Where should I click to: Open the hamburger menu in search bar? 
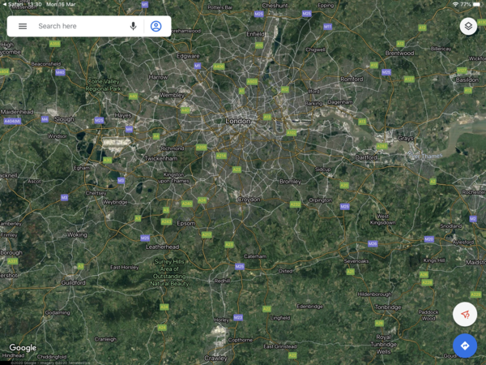[x=23, y=26]
